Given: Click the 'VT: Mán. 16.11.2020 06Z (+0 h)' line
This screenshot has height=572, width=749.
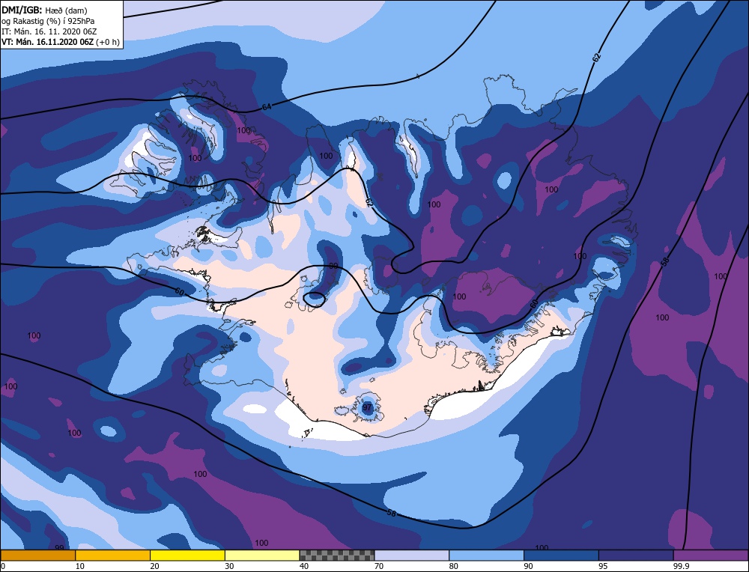Looking at the screenshot, I should [60, 42].
